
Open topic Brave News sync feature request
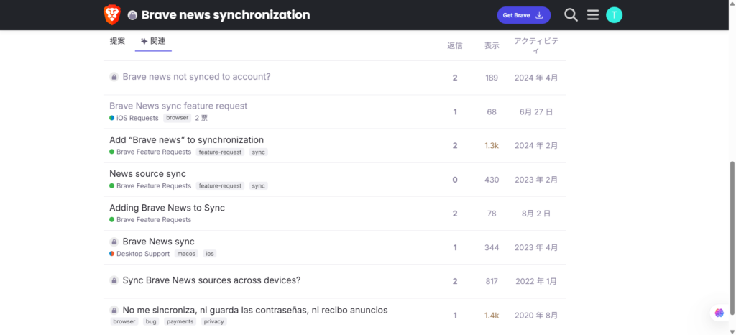pyautogui.click(x=178, y=106)
